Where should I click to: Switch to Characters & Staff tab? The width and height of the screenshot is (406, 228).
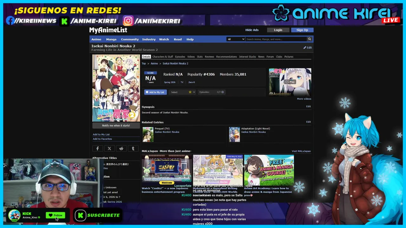coord(163,57)
